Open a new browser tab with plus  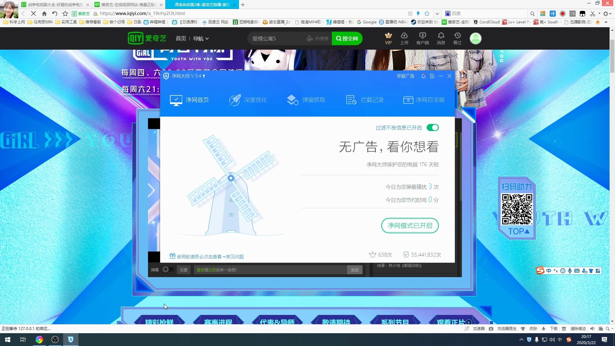pos(243,5)
